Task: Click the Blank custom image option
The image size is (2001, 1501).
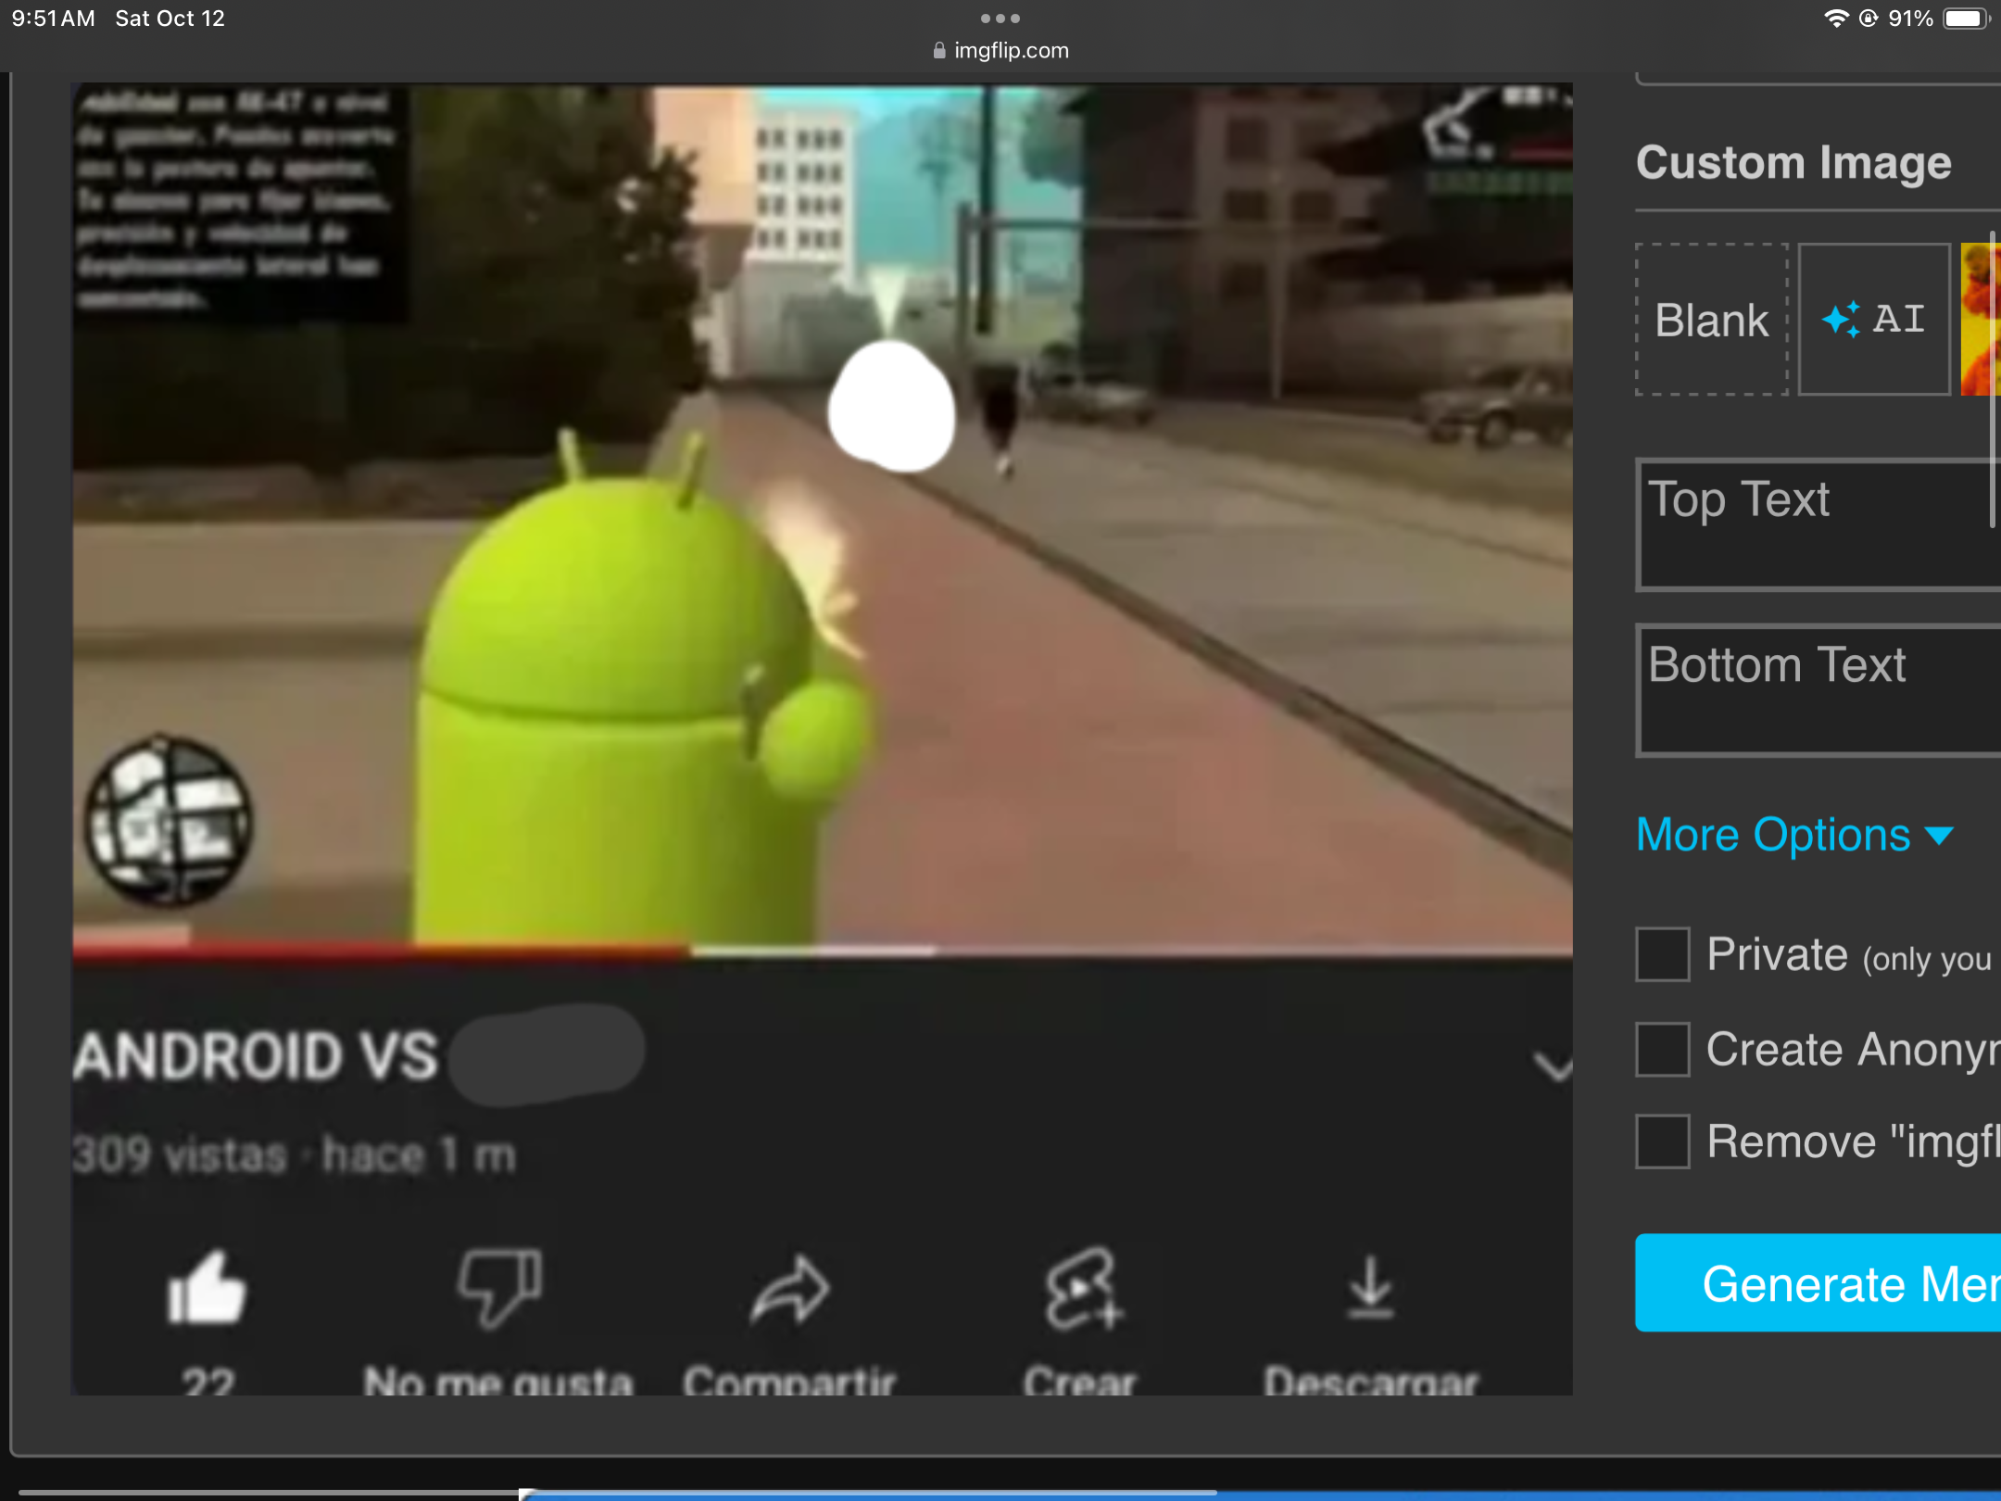Action: [1708, 317]
